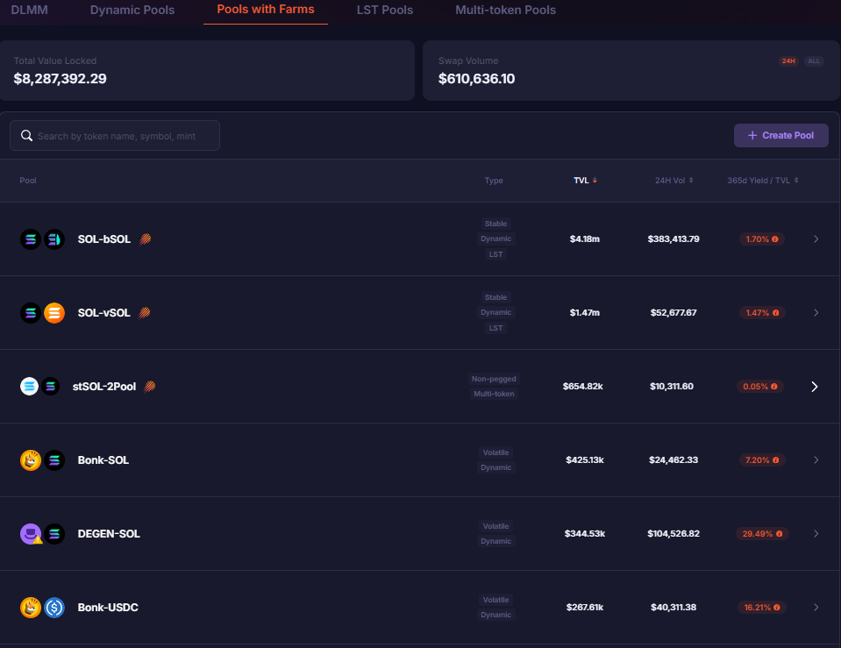This screenshot has height=648, width=841.
Task: Open the SOL-bSOL pool name
Action: (x=104, y=239)
